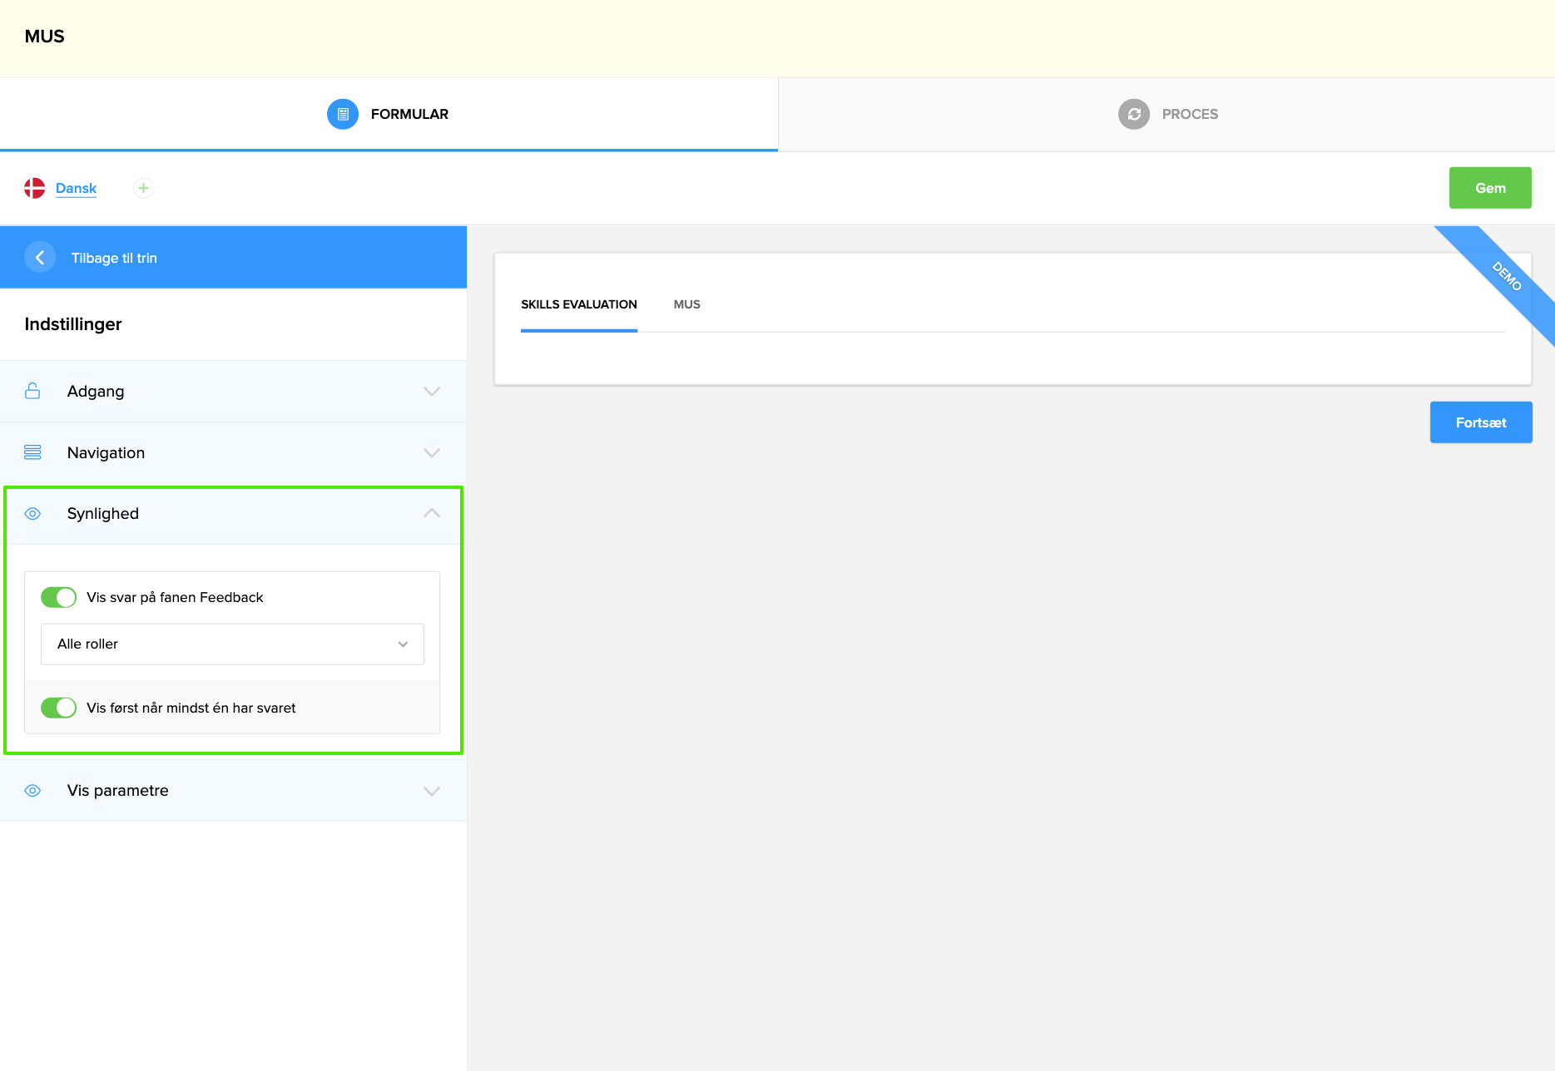The width and height of the screenshot is (1555, 1071).
Task: Click the Adgang padlock icon
Action: tap(32, 391)
